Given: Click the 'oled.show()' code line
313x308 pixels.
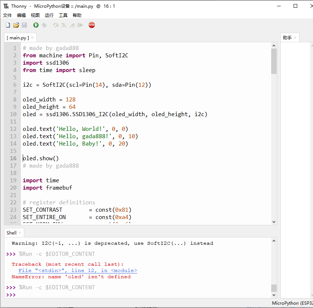Looking at the screenshot, I should coord(41,158).
